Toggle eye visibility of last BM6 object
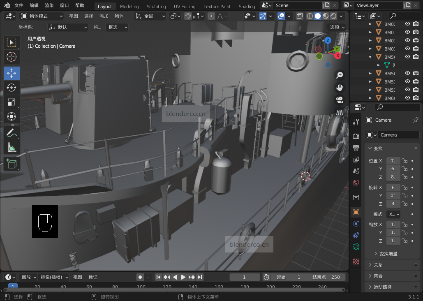Screen dimensions: 423x301 pos(407,98)
